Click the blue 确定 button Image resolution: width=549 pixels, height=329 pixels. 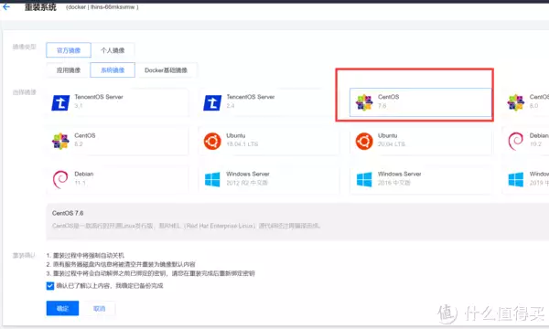tap(62, 308)
